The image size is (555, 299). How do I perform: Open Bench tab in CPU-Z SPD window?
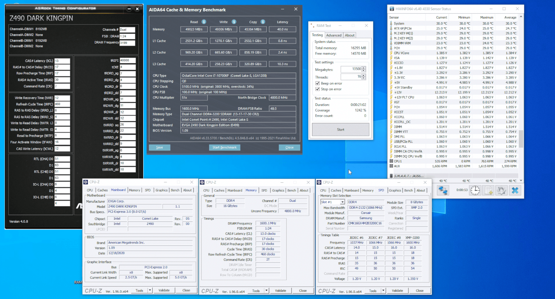pos(408,190)
